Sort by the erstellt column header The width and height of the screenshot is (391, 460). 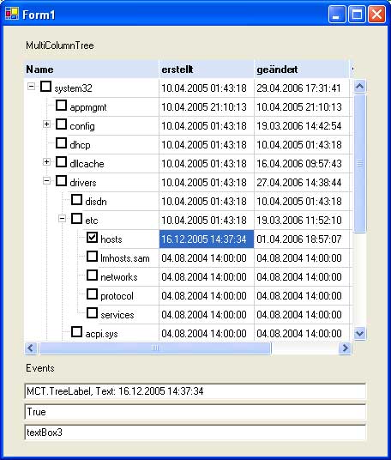pyautogui.click(x=207, y=70)
